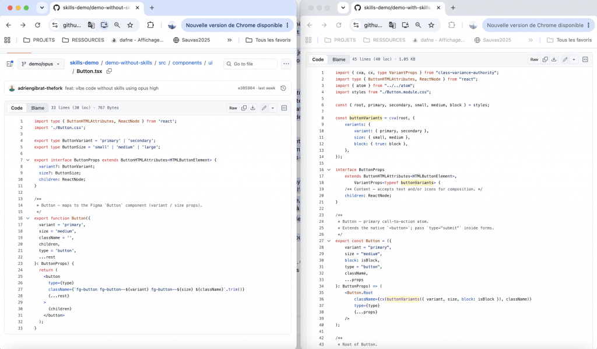This screenshot has width=597, height=349.
Task: Collapse interface ButtonProps at line 16 right
Action: [x=329, y=170]
